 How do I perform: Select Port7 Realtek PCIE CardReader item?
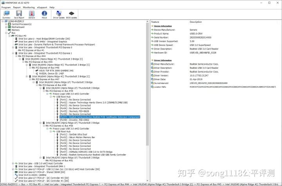coord(100,117)
